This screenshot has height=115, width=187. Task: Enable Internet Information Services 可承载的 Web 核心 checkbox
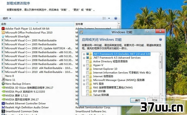pyautogui.click(x=88, y=72)
